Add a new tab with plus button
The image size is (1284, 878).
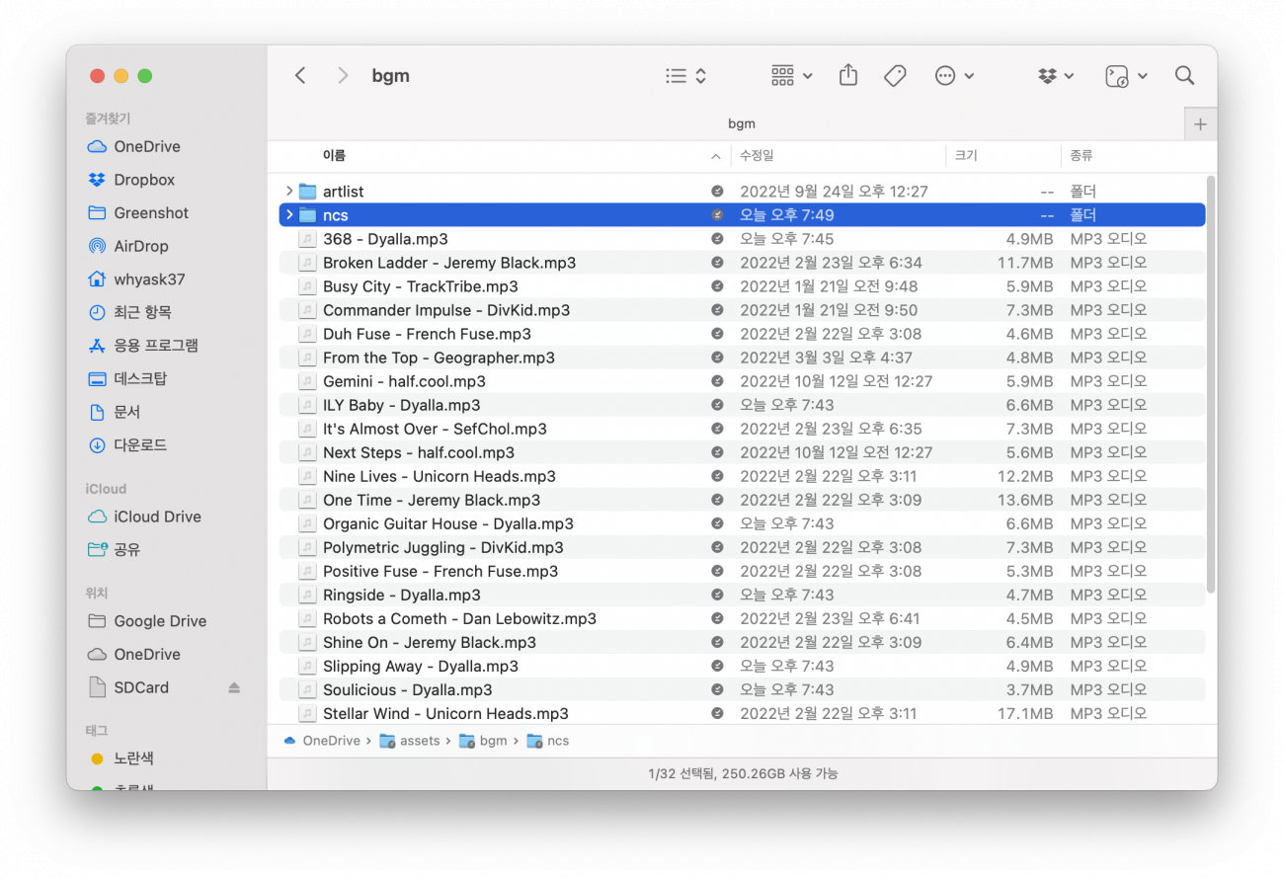(x=1200, y=123)
